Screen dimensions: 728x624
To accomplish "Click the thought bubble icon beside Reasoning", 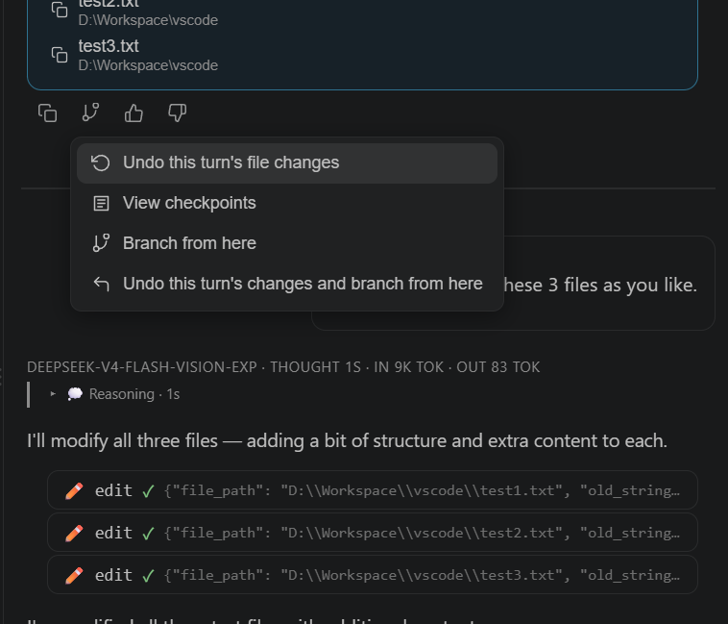I will pyautogui.click(x=75, y=394).
